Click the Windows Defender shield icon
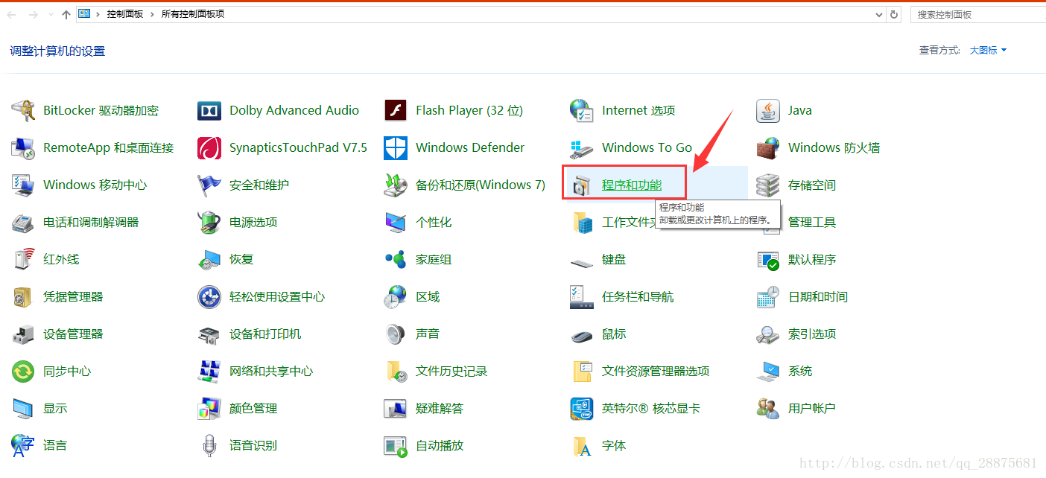1046x478 pixels. (396, 147)
